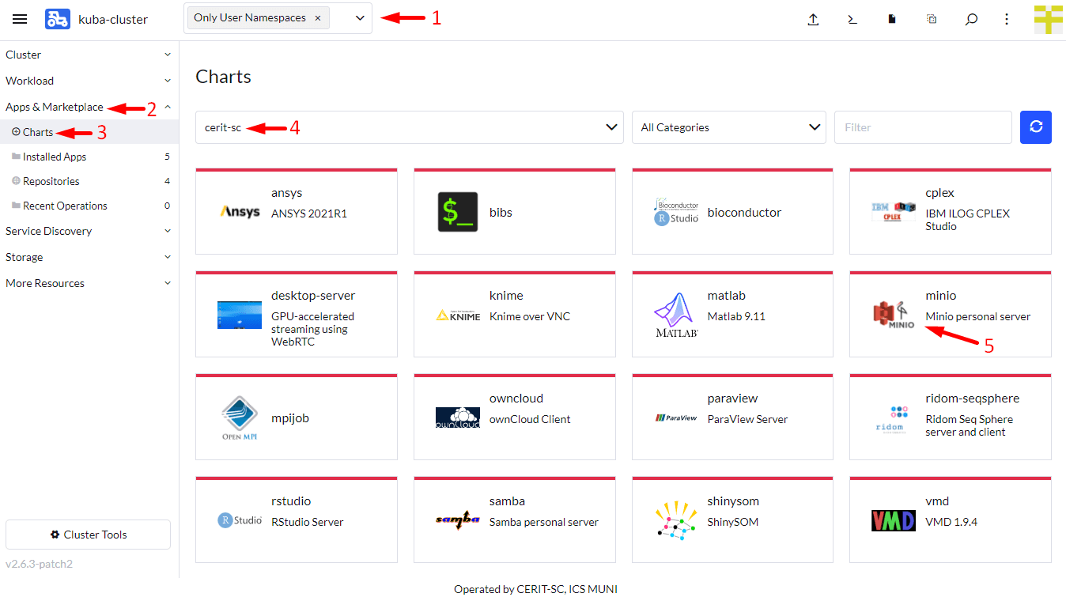
Task: Collapse the Apps & Marketplace section
Action: click(x=167, y=107)
